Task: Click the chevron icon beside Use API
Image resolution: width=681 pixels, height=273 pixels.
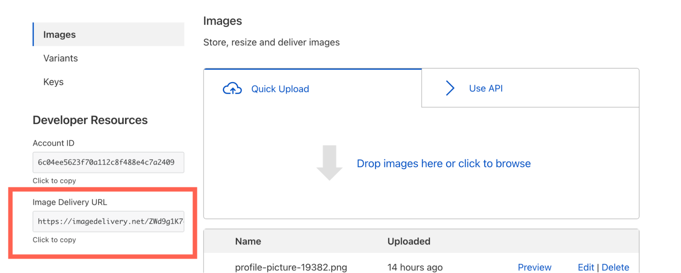Action: (450, 88)
